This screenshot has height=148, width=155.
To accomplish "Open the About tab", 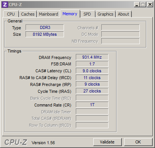I will pyautogui.click(x=123, y=14).
